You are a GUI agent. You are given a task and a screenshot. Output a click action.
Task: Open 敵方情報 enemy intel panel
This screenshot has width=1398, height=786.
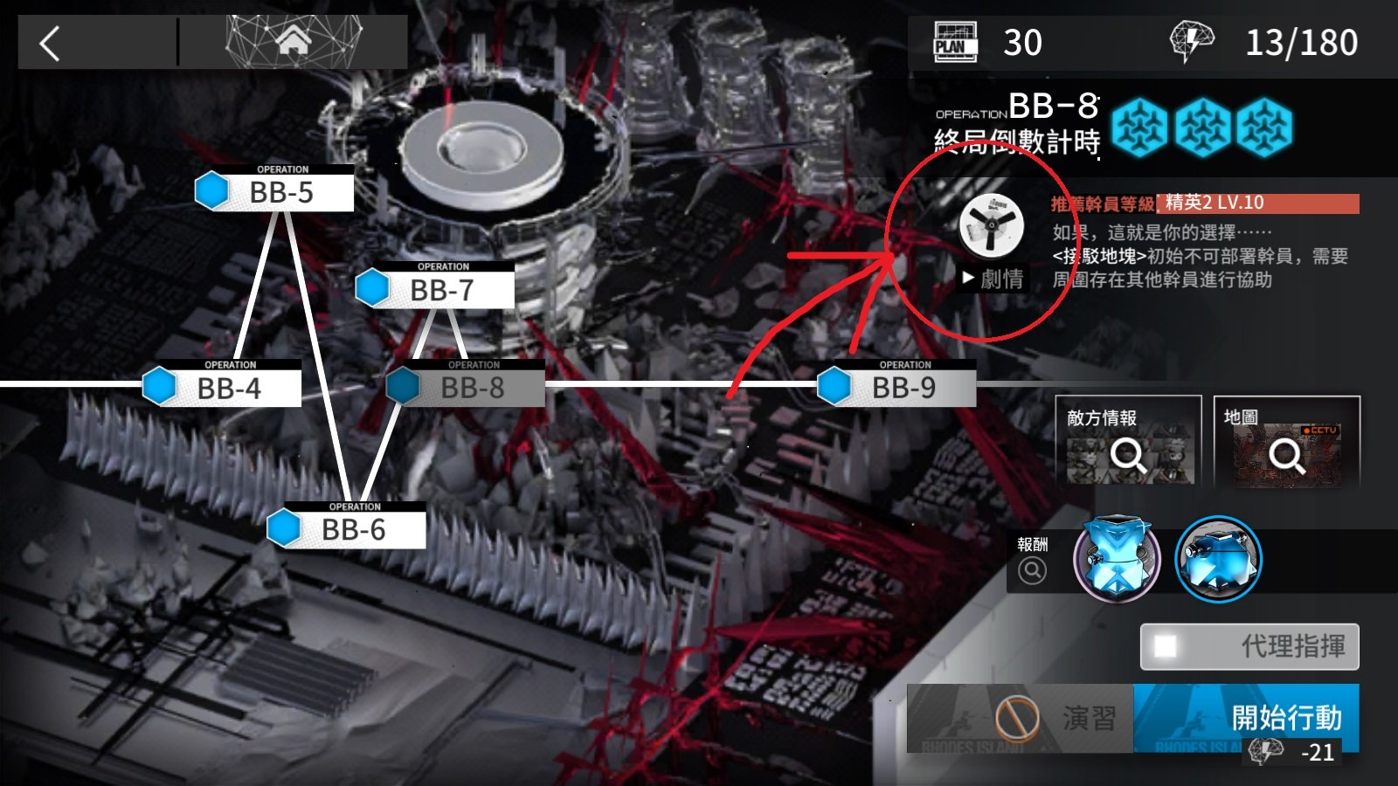[1128, 441]
